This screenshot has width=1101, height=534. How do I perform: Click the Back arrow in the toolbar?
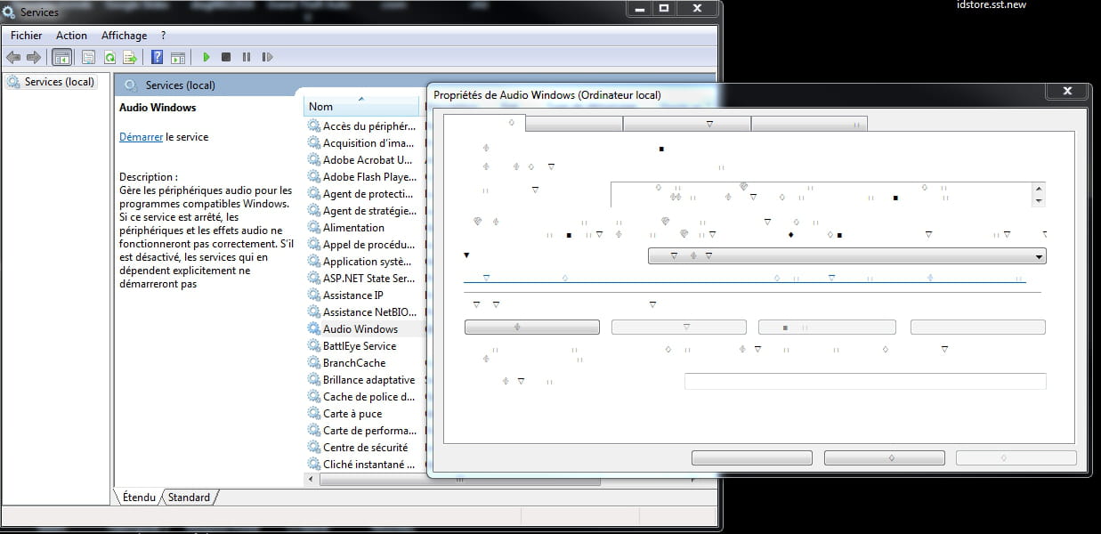coord(13,57)
